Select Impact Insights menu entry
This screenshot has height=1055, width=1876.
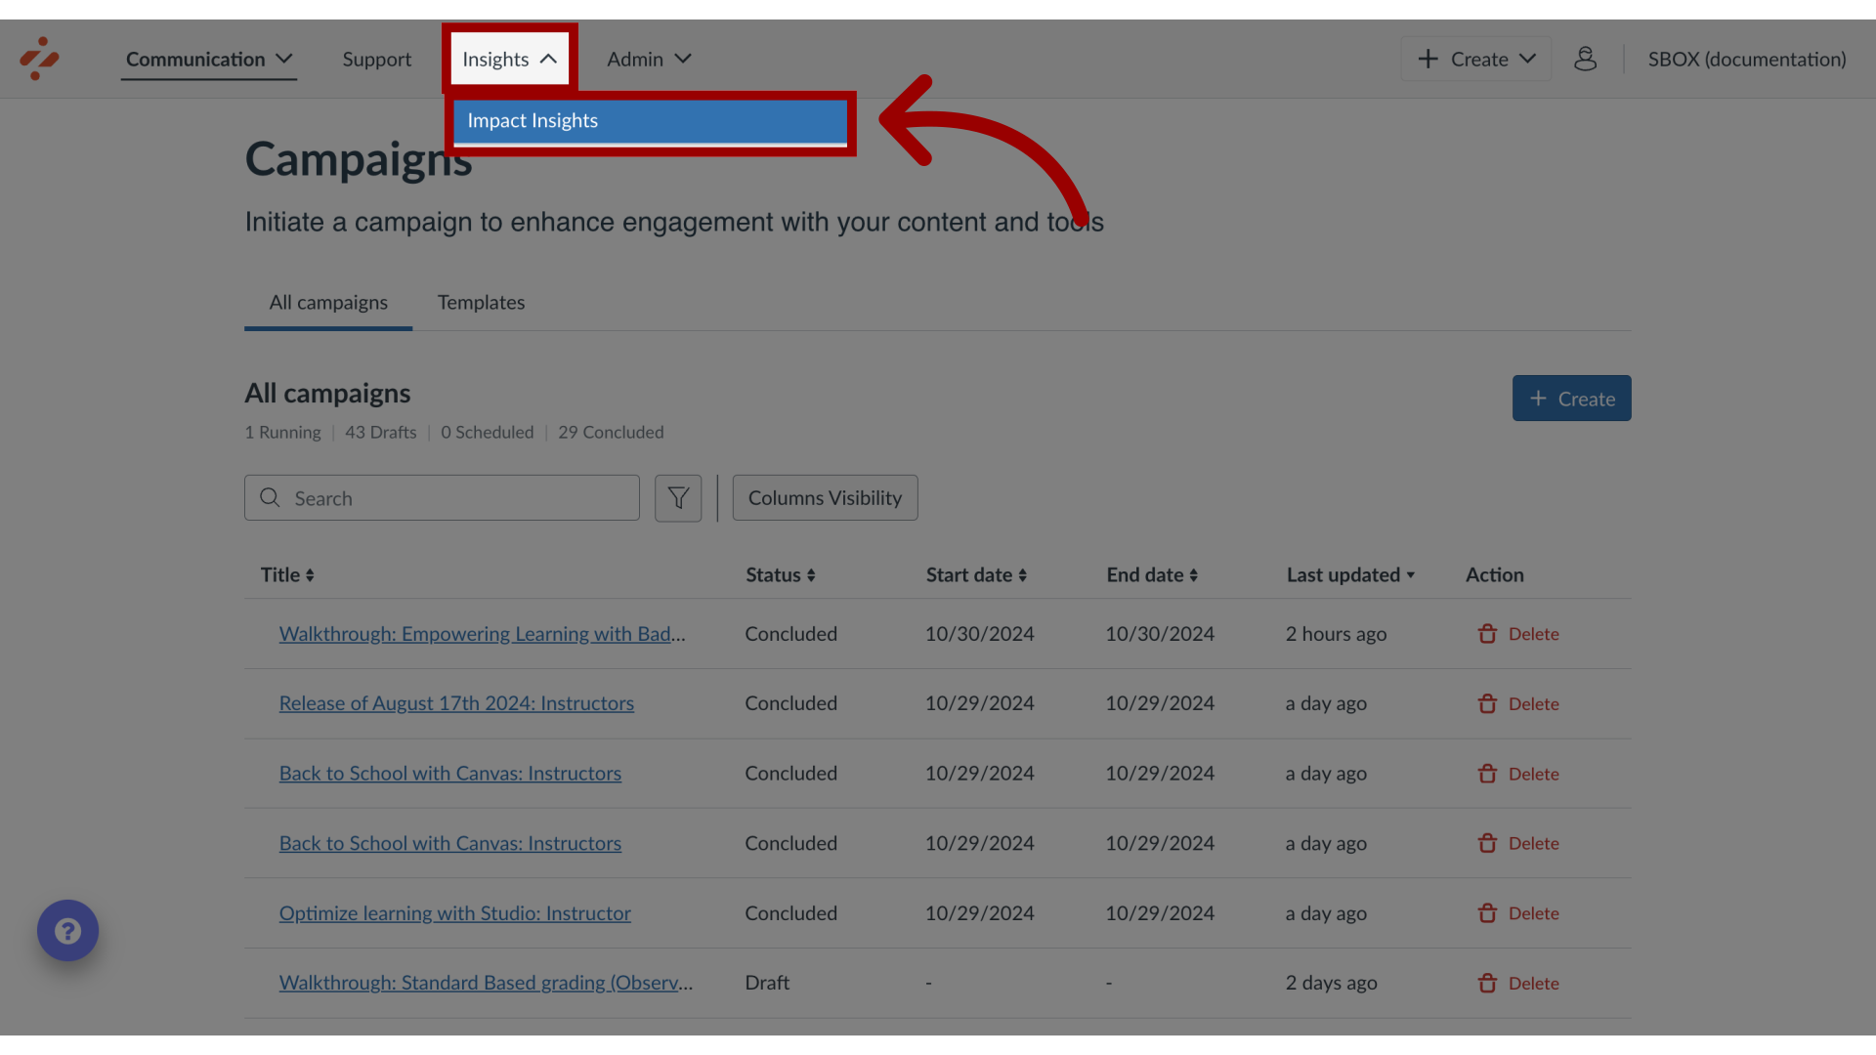tap(650, 121)
